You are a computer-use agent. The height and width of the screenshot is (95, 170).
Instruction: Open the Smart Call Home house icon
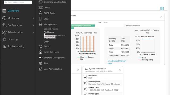(x=41, y=52)
